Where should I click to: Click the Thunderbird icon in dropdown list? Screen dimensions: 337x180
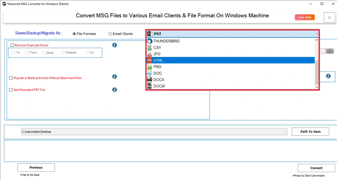pyautogui.click(x=150, y=41)
